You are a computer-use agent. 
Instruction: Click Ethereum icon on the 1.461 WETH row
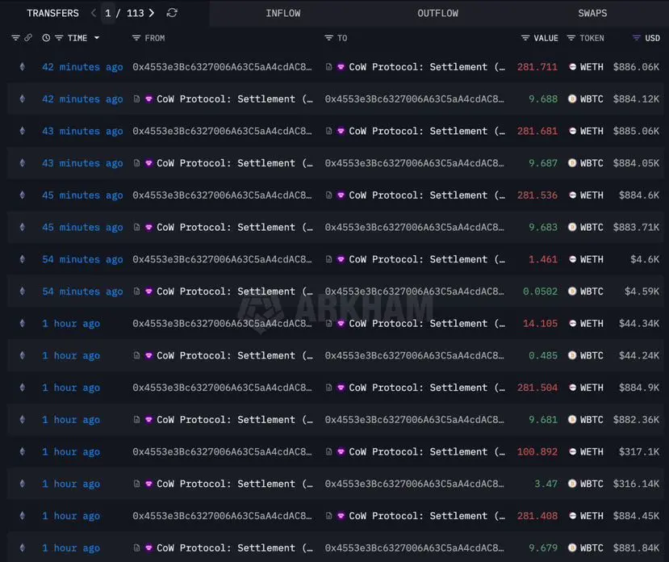point(22,258)
